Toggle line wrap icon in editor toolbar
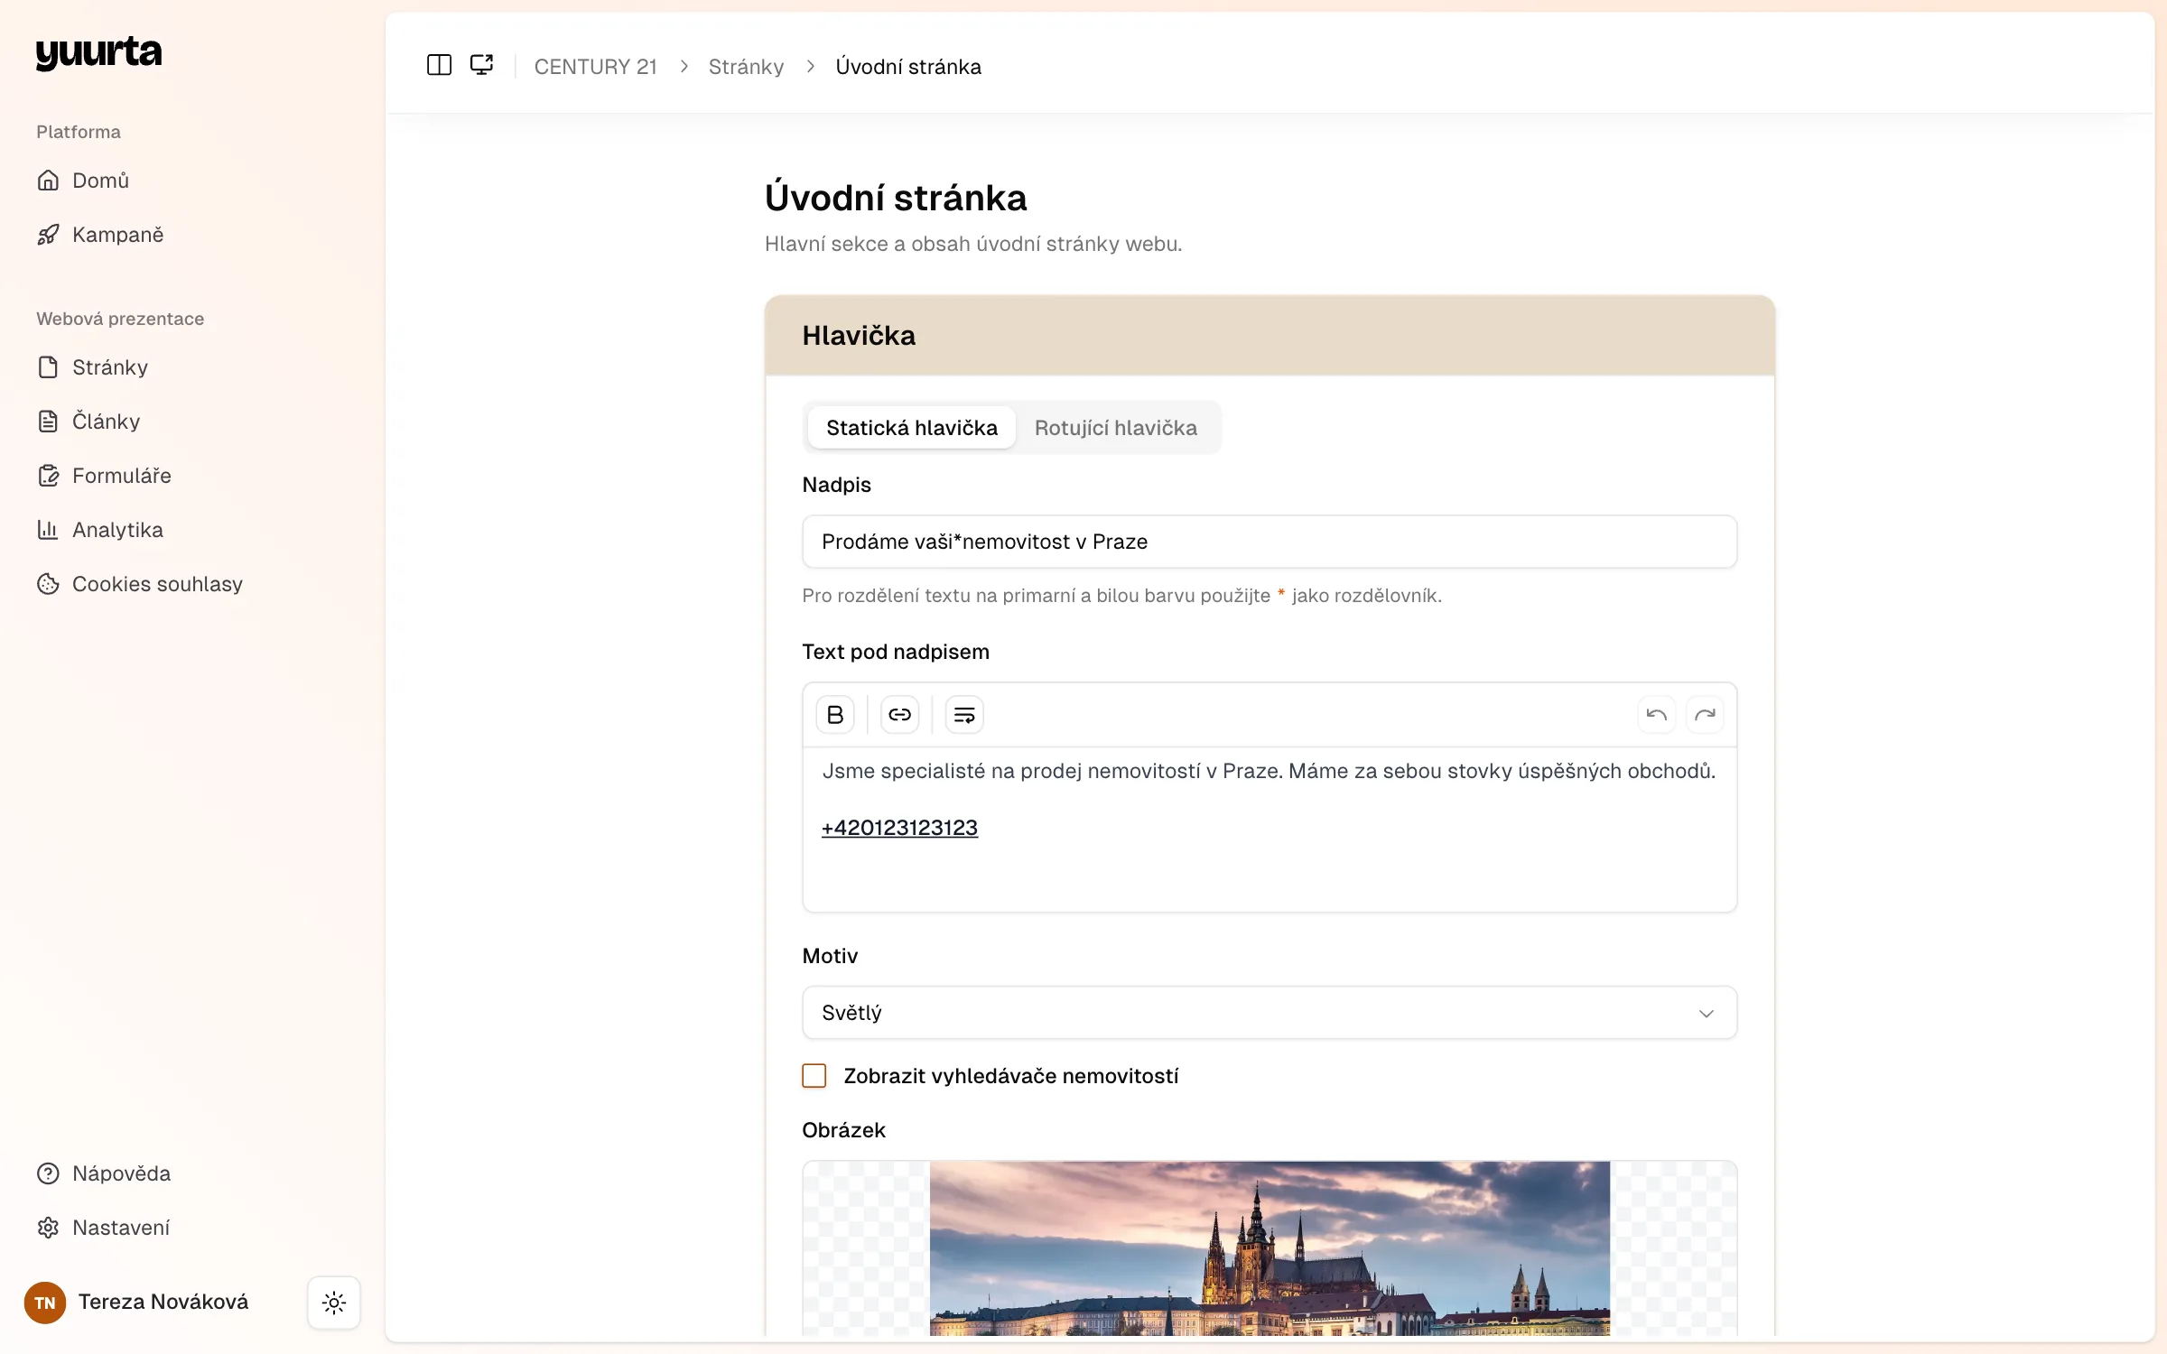The image size is (2167, 1354). [x=964, y=715]
